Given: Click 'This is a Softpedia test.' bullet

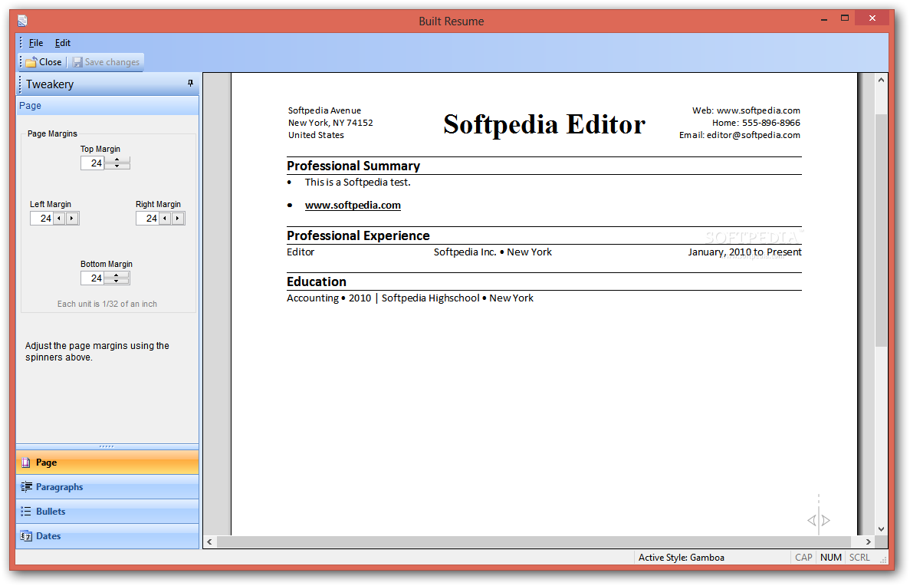Looking at the screenshot, I should [x=357, y=183].
